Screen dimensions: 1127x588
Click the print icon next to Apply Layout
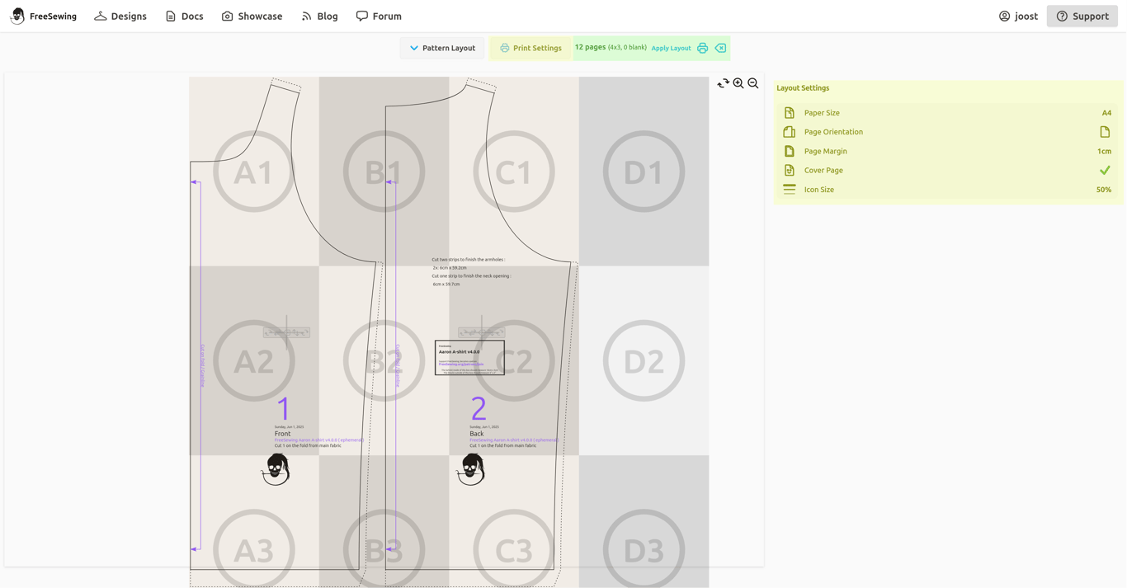tap(702, 48)
